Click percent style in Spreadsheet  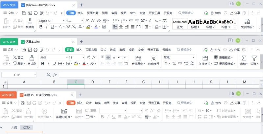tap(174, 63)
